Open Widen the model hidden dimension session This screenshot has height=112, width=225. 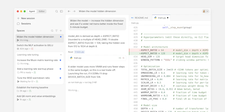click(40, 38)
